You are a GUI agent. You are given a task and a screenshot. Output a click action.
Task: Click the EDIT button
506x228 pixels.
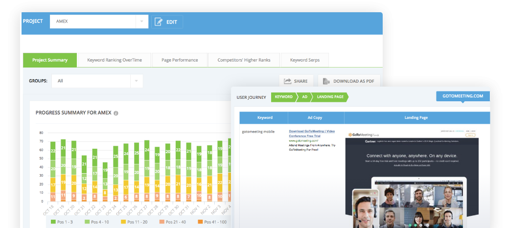[x=167, y=22]
